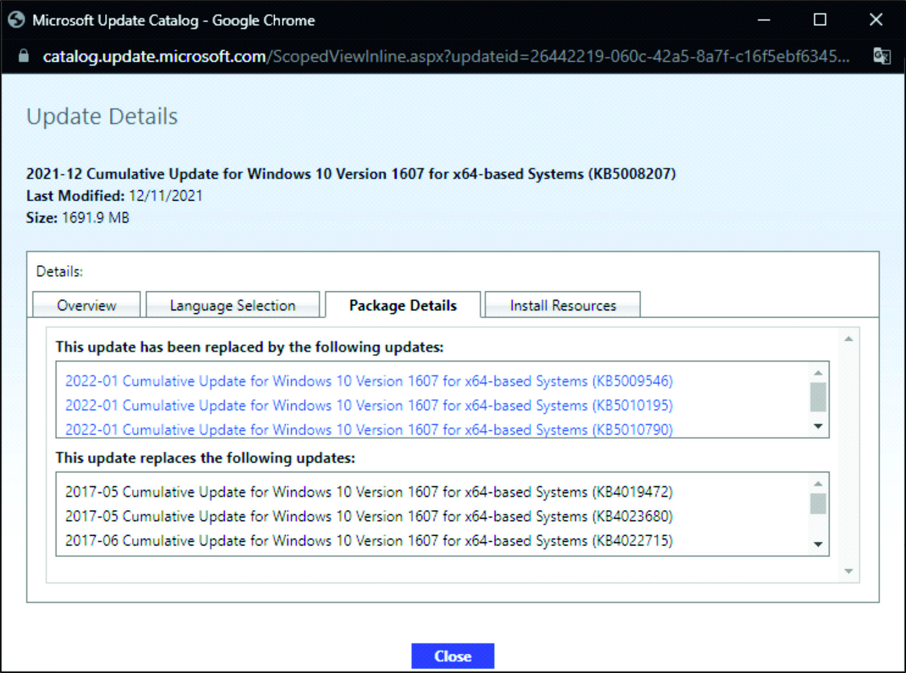The height and width of the screenshot is (673, 906).
Task: Click up arrow of replaces list scrollbar
Action: tap(818, 484)
